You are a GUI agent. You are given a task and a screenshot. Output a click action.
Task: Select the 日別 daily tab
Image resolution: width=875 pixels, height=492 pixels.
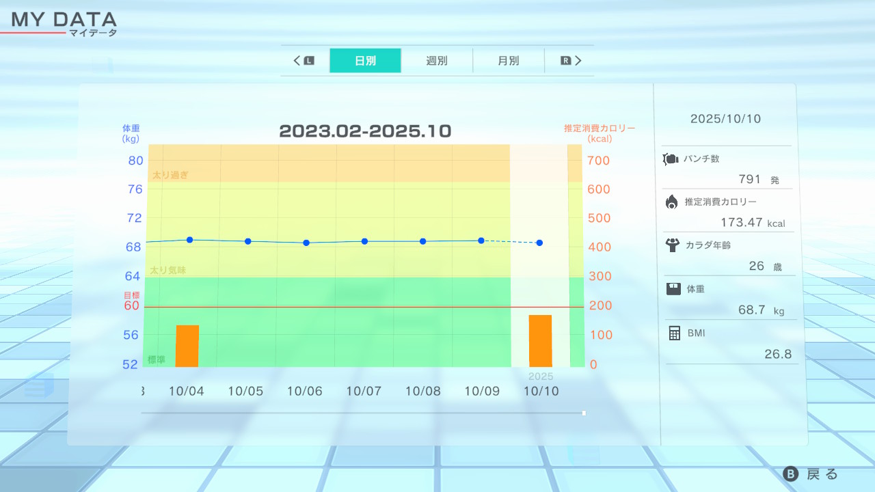tap(365, 60)
